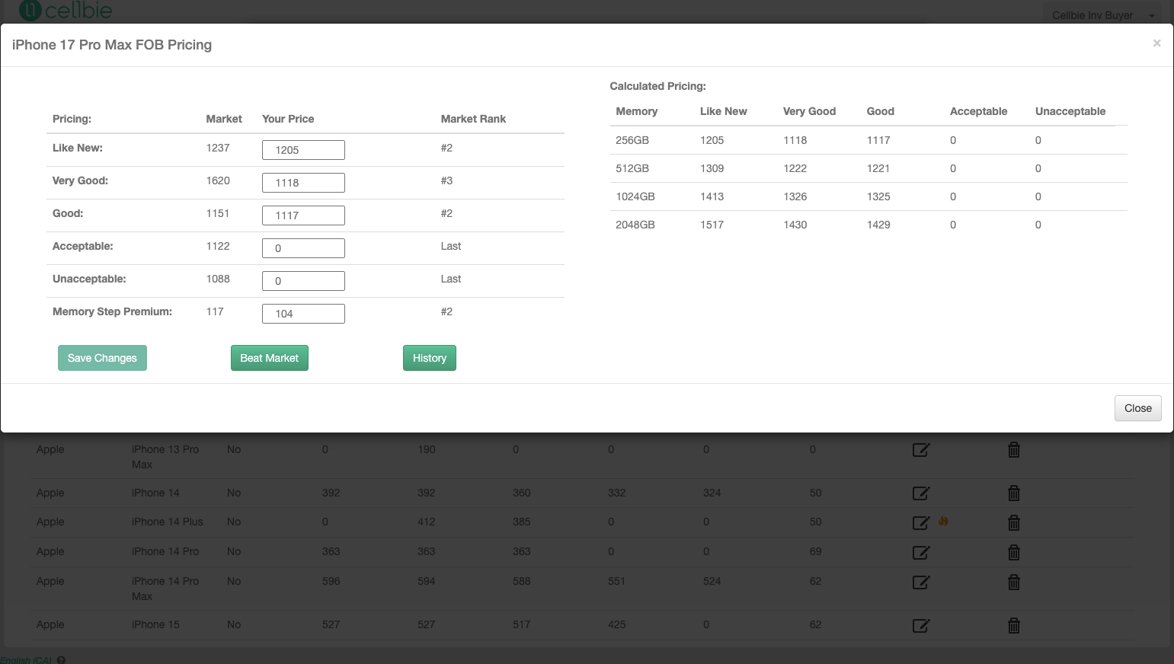The image size is (1174, 664).
Task: Click the 512GB memory row label
Action: point(632,168)
